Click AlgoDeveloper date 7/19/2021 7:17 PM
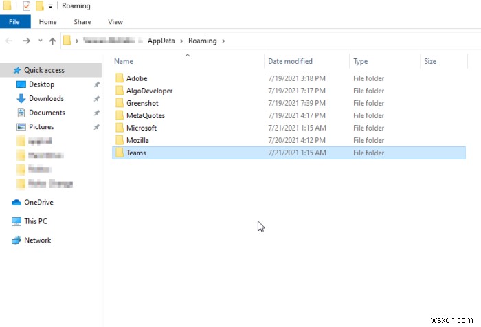The height and width of the screenshot is (327, 481). pos(297,91)
